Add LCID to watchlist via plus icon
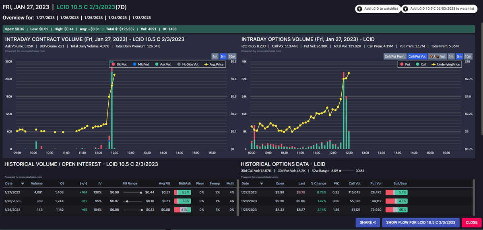 click(x=360, y=8)
